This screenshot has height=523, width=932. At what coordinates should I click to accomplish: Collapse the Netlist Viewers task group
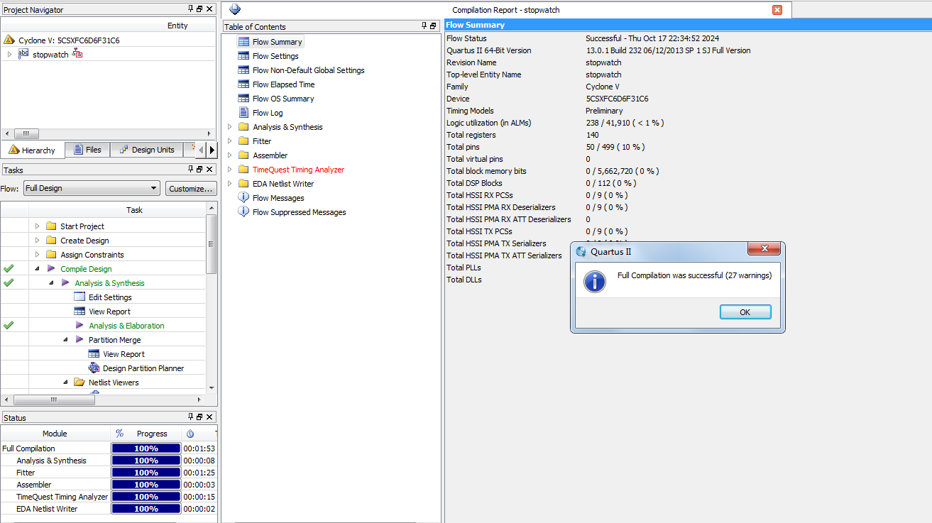[65, 382]
